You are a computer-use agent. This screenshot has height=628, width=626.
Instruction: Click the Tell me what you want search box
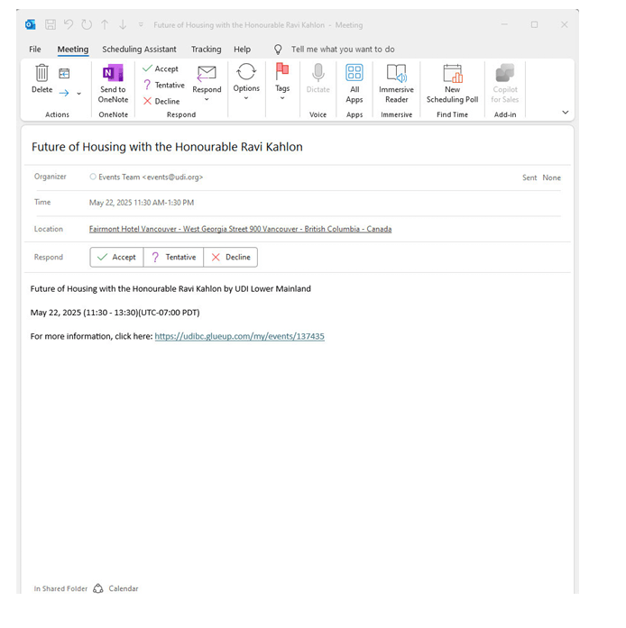click(342, 50)
